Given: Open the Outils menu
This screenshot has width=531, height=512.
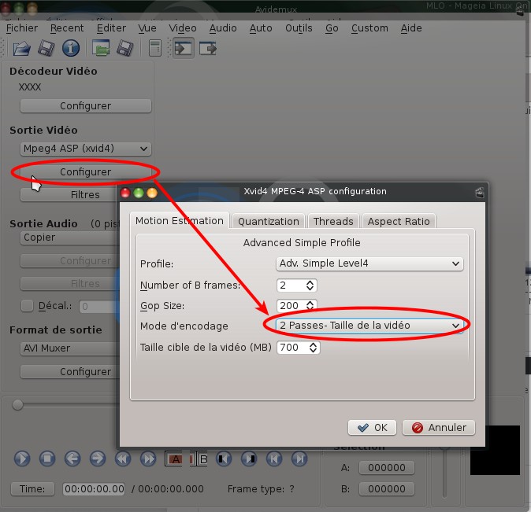Looking at the screenshot, I should click(299, 28).
